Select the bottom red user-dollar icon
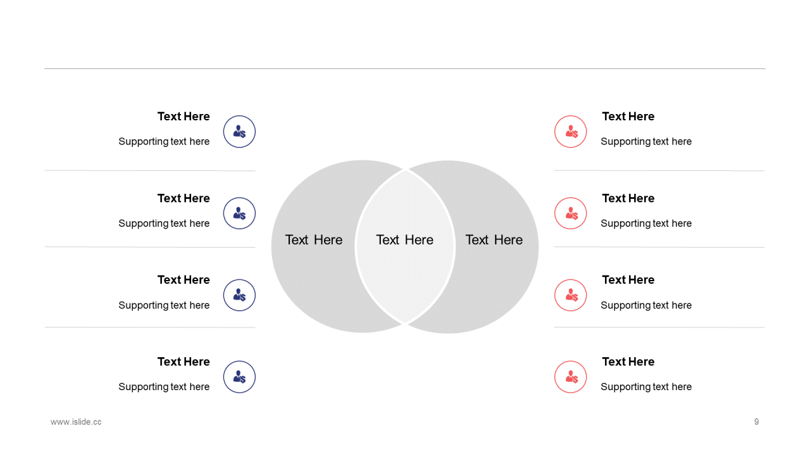 571,377
